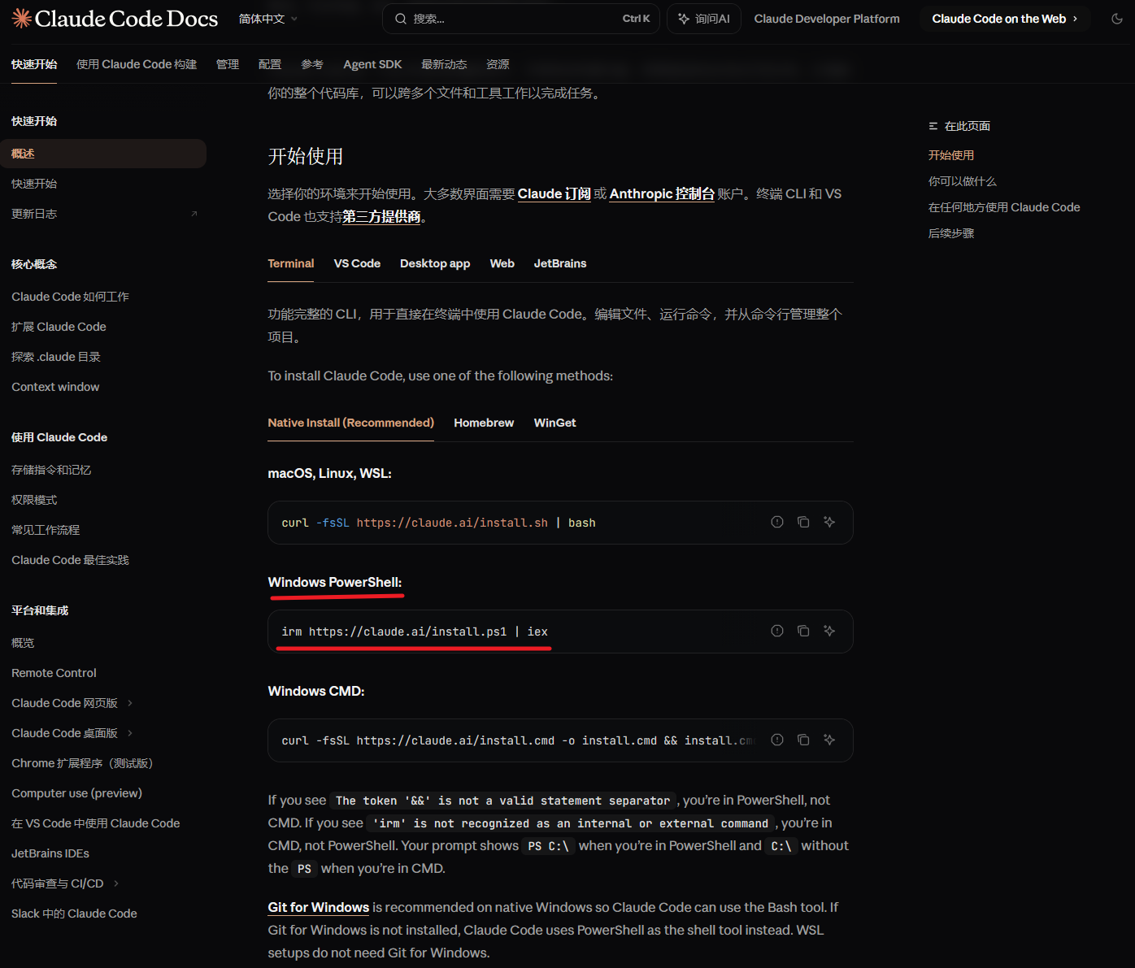Image resolution: width=1135 pixels, height=968 pixels.
Task: Select the WinGet install tab
Action: tap(554, 423)
